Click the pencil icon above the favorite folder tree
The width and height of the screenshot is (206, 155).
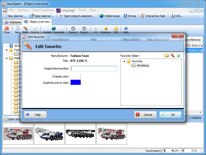(173, 56)
